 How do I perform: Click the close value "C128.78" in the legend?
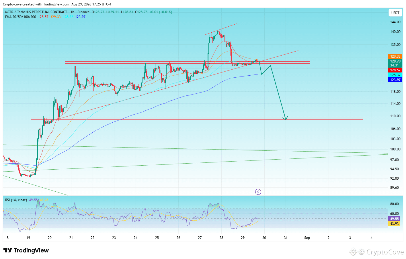[x=141, y=12]
